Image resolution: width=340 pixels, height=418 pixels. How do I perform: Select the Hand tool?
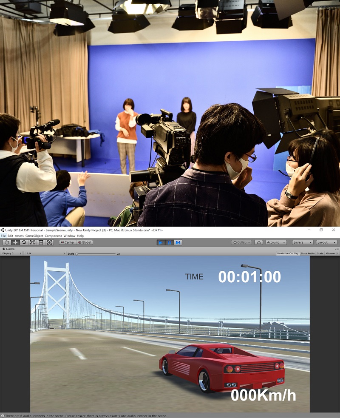[6, 242]
